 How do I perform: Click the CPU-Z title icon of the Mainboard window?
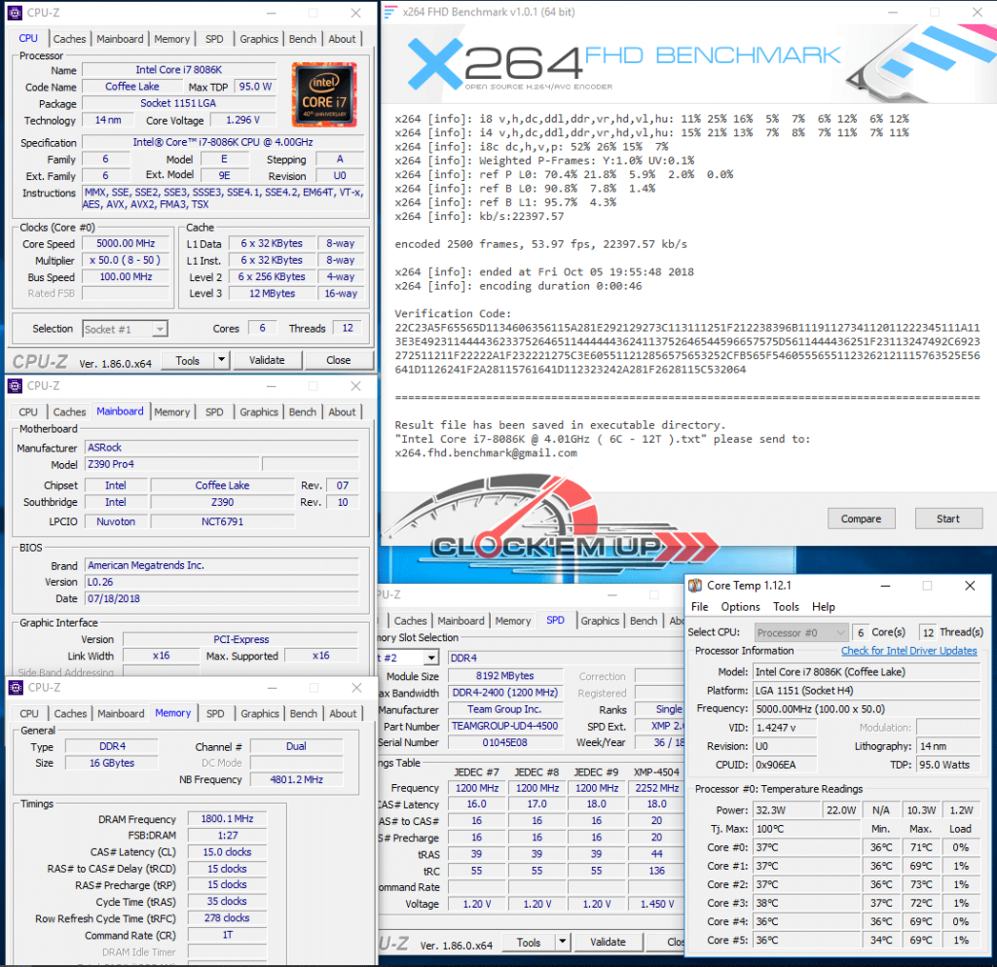(x=15, y=385)
